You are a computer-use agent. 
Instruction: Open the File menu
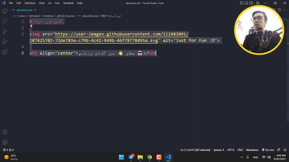click(11, 3)
